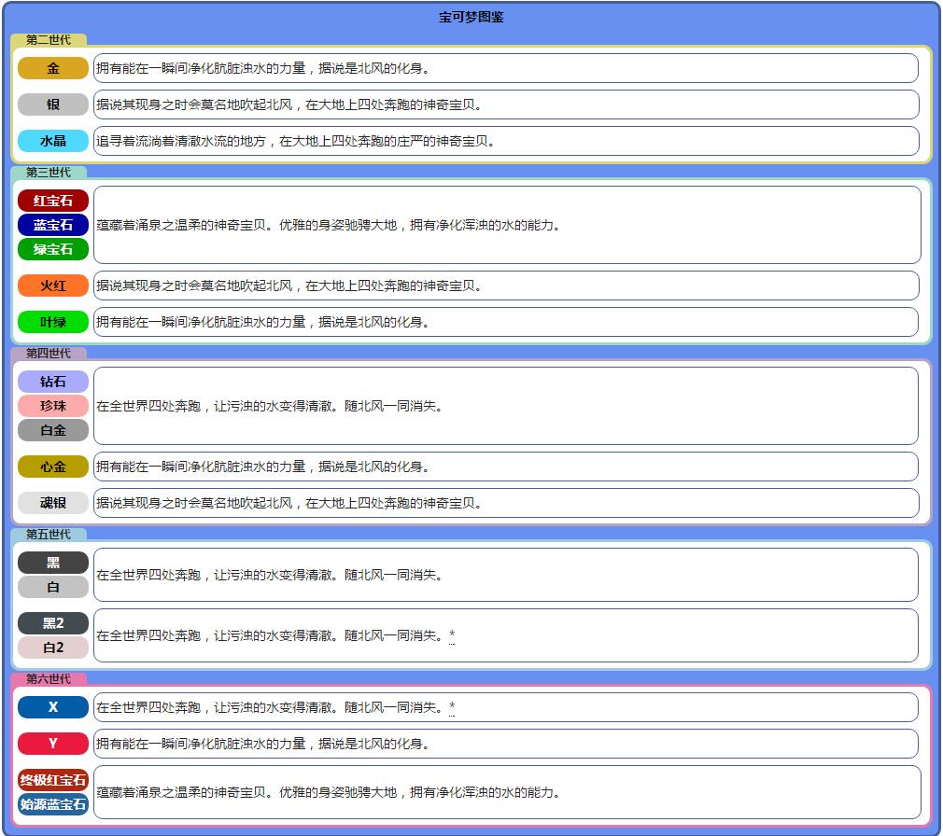Click the asterisk note in 黑2/白2 entry
The image size is (943, 836).
(452, 634)
